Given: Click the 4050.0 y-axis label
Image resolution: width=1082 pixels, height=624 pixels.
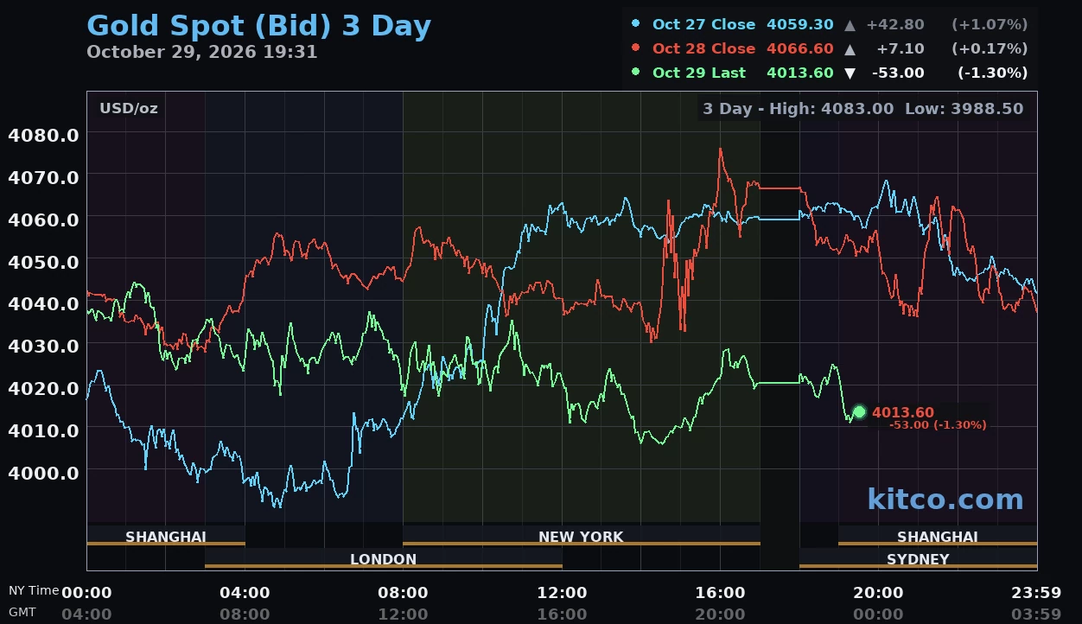Looking at the screenshot, I should 43,262.
